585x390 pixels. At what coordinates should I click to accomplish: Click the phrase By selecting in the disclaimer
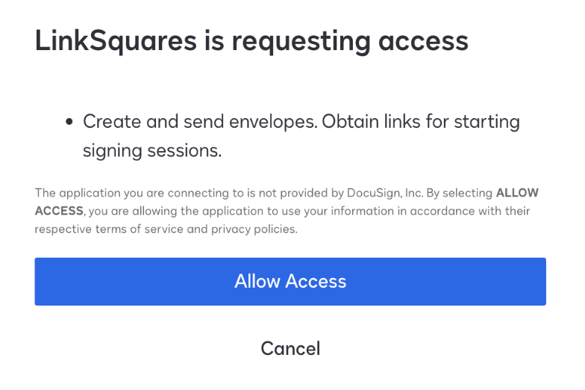click(x=460, y=193)
